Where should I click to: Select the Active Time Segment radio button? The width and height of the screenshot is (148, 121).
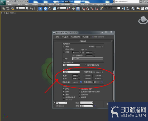pos(64,49)
